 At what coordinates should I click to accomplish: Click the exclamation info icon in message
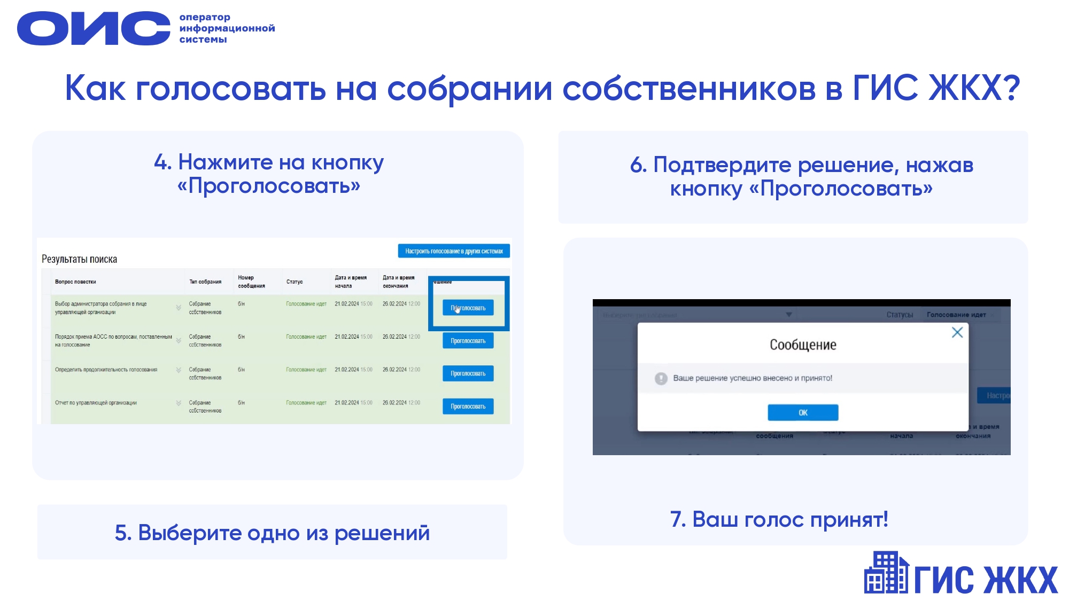(x=661, y=378)
